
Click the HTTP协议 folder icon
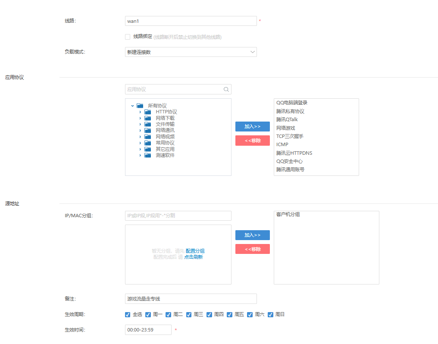(148, 112)
